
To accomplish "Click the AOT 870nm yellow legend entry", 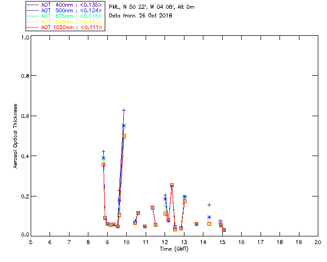I will coord(64,21).
